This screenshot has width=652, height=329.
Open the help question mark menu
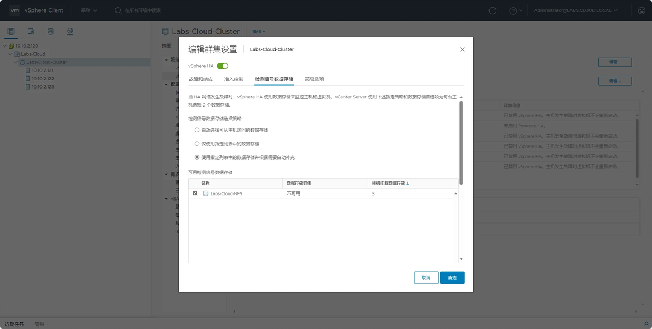point(516,10)
